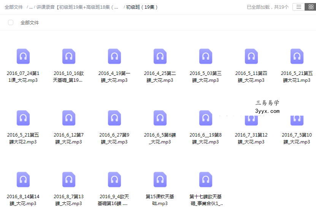Viewport: 316px width, 213px height.
Task: Click filename 2016_5_11第四課_大花.mp3 text
Action: pos(251,77)
